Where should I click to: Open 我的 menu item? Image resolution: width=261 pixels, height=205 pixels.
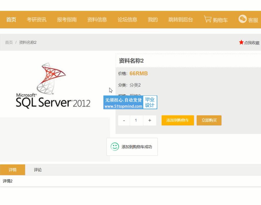click(153, 20)
